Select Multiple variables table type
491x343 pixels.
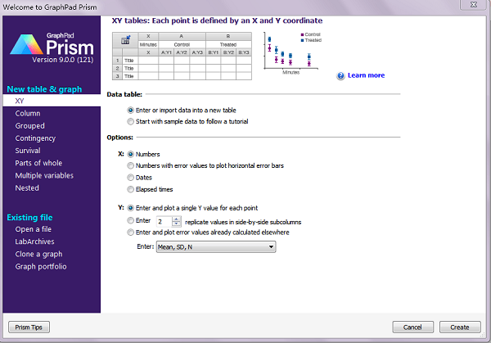tap(44, 176)
